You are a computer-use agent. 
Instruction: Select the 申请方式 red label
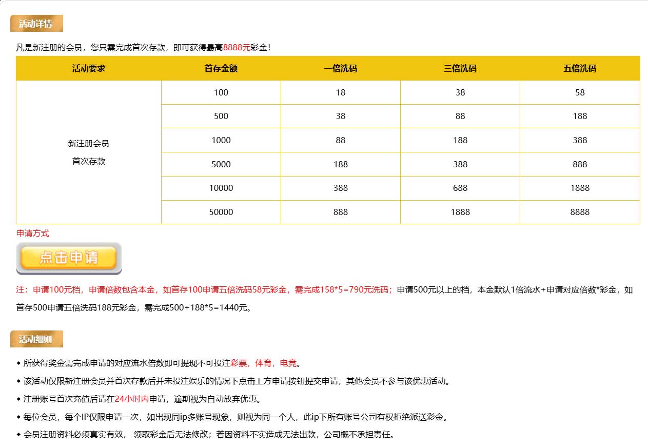coord(33,233)
